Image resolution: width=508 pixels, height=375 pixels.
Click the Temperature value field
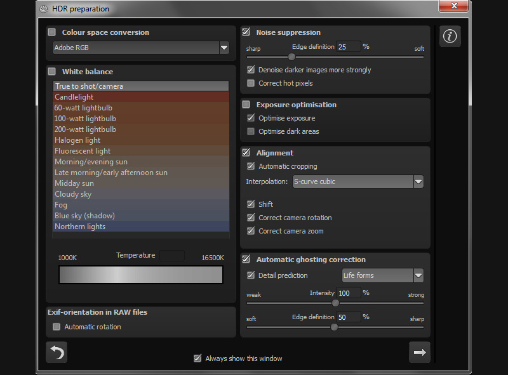172,256
